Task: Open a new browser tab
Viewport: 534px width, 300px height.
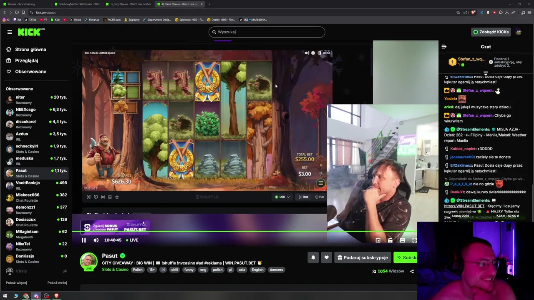Action: point(209,4)
